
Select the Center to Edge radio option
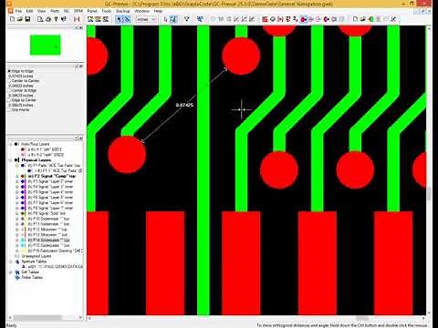(x=9, y=90)
